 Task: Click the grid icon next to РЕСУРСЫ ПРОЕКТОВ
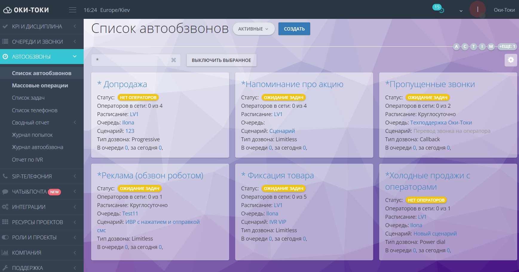pyautogui.click(x=5, y=222)
